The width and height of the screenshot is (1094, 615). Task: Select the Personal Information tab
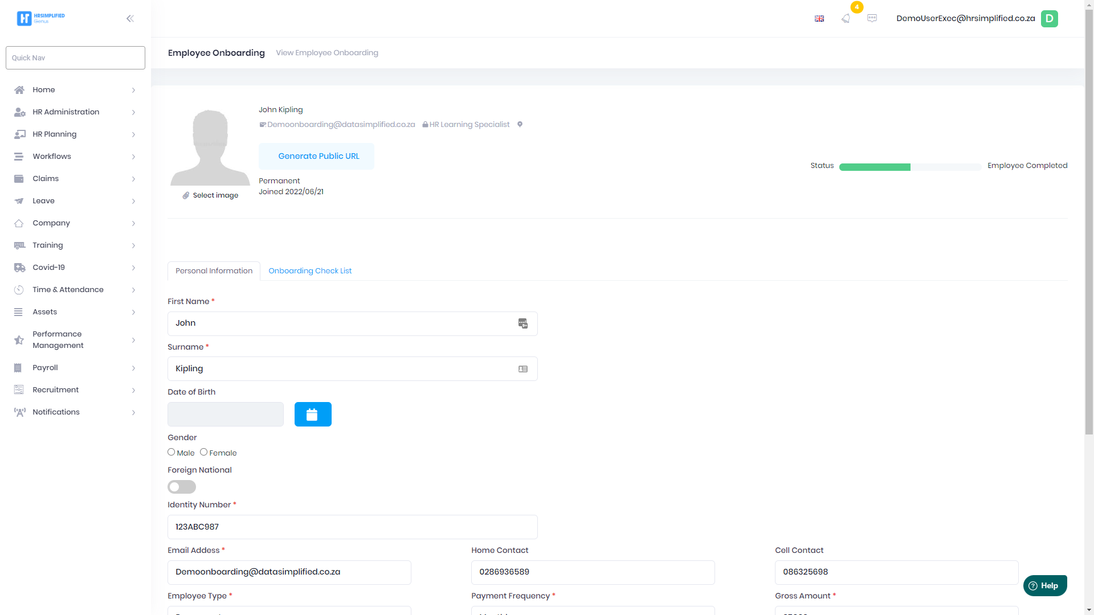[214, 271]
